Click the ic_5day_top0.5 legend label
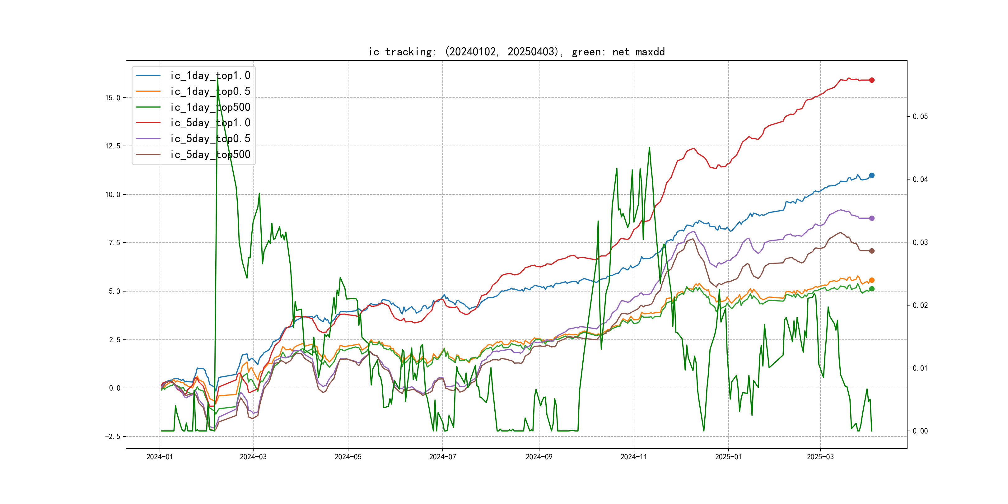1008x504 pixels. 210,138
